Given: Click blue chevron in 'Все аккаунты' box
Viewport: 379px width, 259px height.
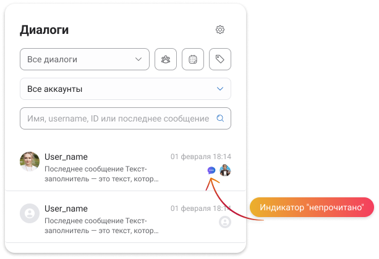Looking at the screenshot, I should point(220,89).
